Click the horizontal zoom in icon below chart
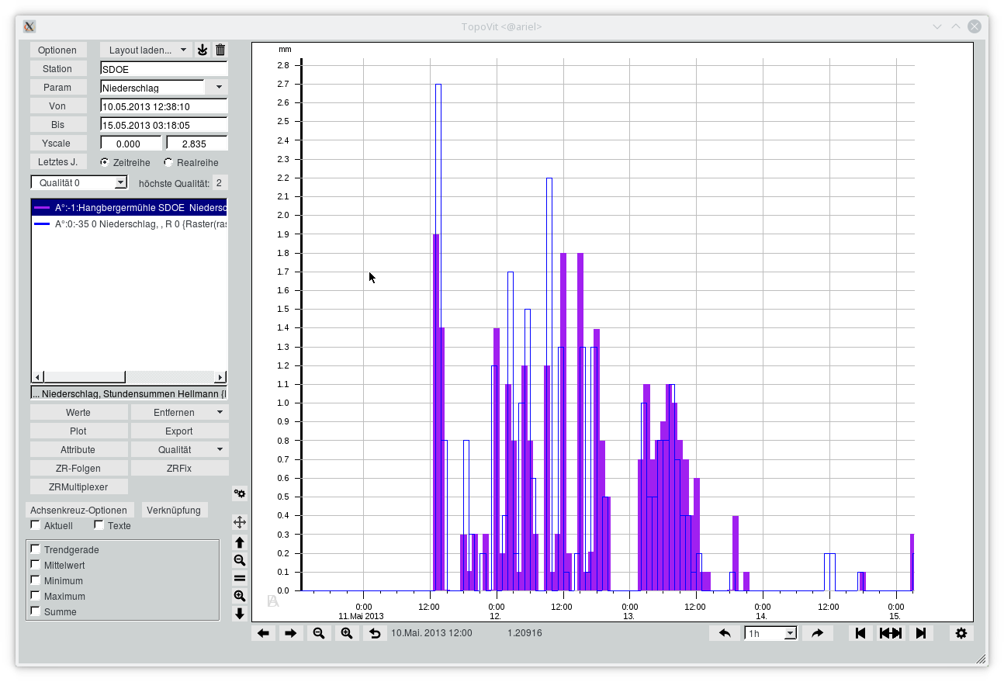The height and width of the screenshot is (682, 1004). click(347, 633)
